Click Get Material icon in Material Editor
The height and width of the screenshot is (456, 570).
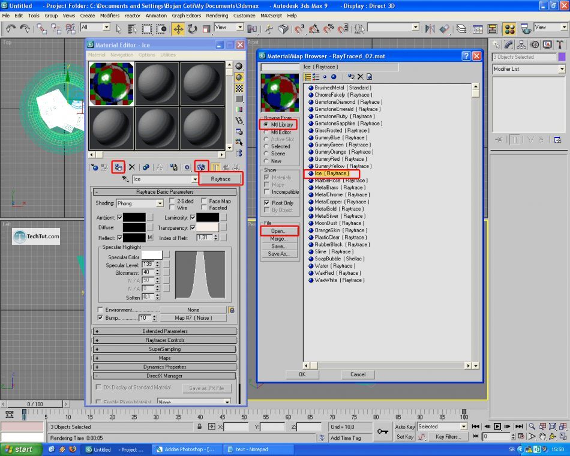tap(95, 167)
